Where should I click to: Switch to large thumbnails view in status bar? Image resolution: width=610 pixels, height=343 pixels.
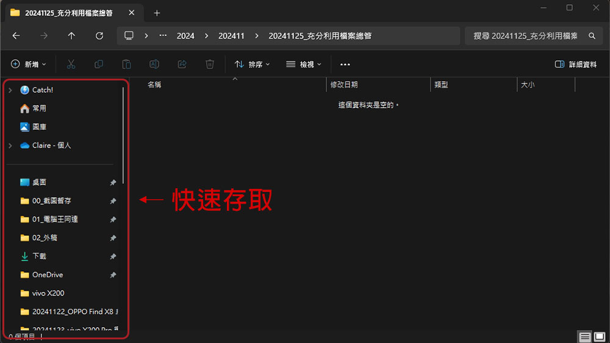click(600, 336)
